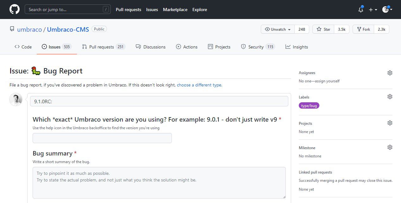Click the Linked pull requests heading
This screenshot has height=203, width=401.
pyautogui.click(x=316, y=172)
